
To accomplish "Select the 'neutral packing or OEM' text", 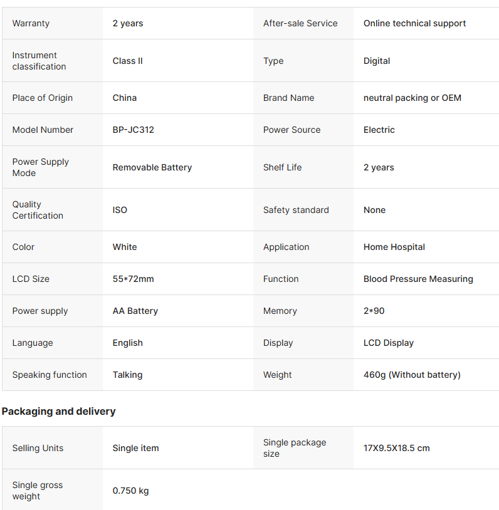I will [412, 98].
